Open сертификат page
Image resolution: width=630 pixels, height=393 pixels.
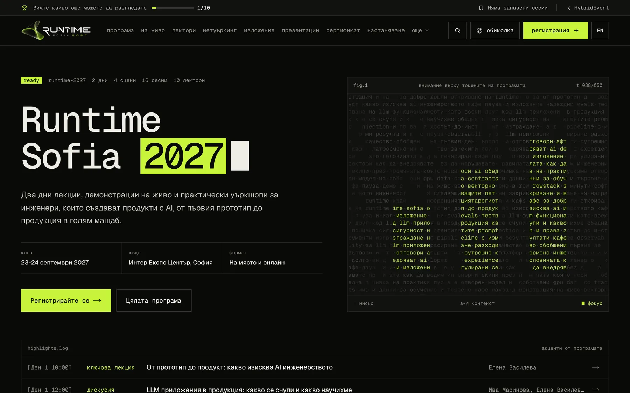coord(343,30)
